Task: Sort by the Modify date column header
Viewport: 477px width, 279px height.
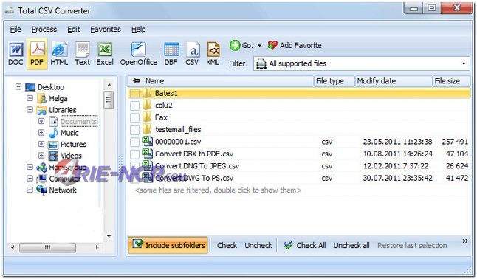Action: coord(394,81)
